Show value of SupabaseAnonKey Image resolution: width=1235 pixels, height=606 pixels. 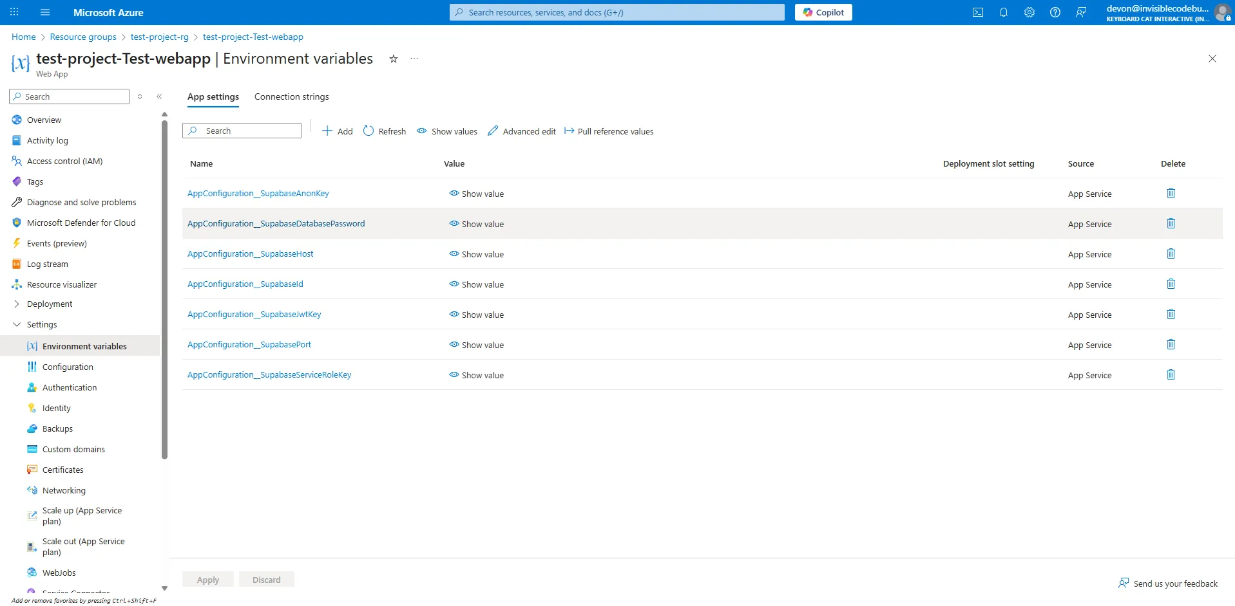477,194
